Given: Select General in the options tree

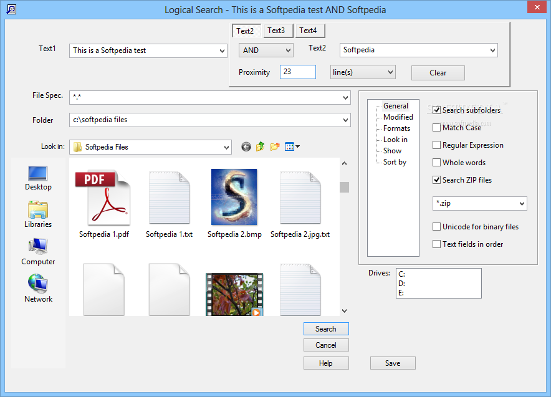Looking at the screenshot, I should pyautogui.click(x=396, y=106).
